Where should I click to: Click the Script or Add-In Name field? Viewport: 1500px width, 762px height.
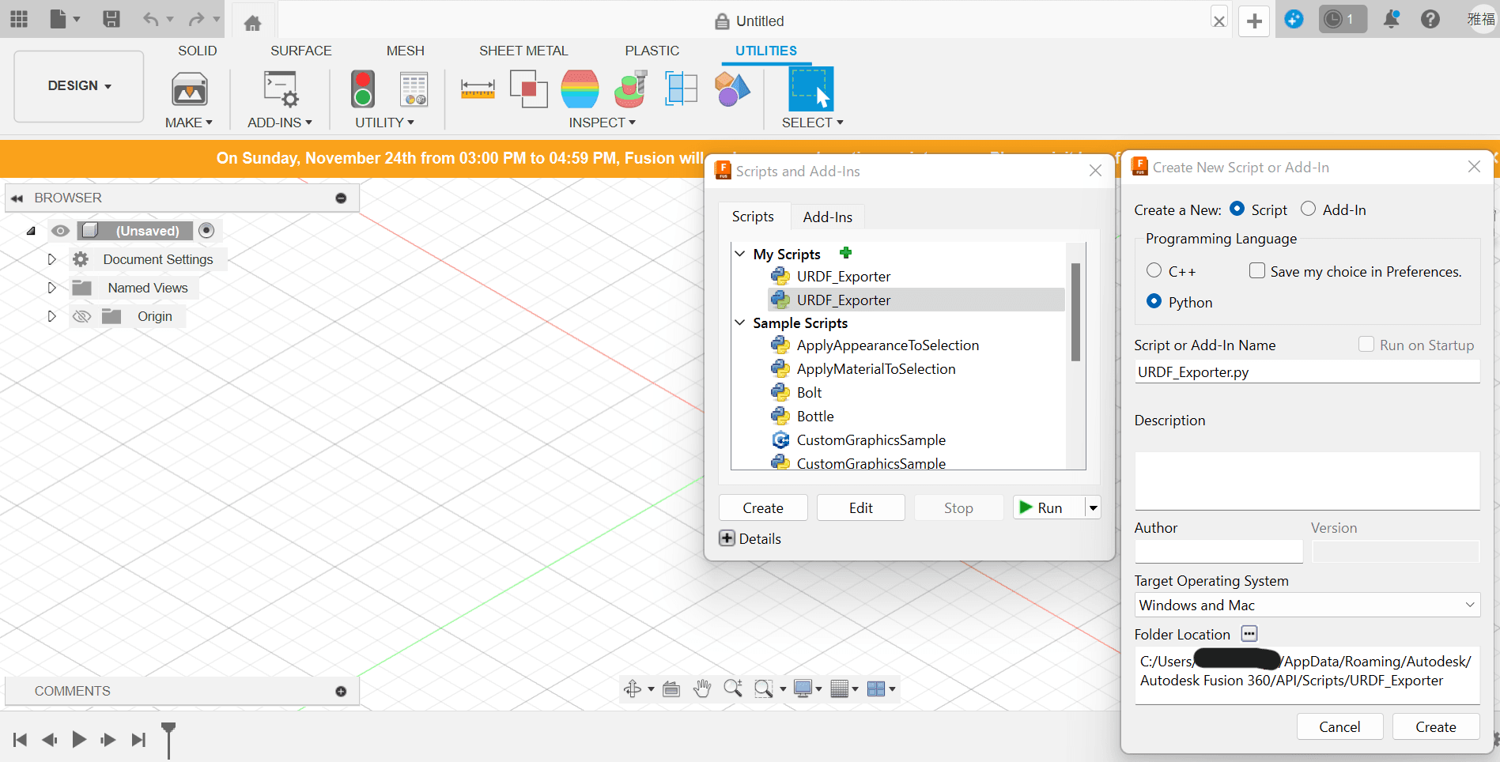pos(1306,372)
